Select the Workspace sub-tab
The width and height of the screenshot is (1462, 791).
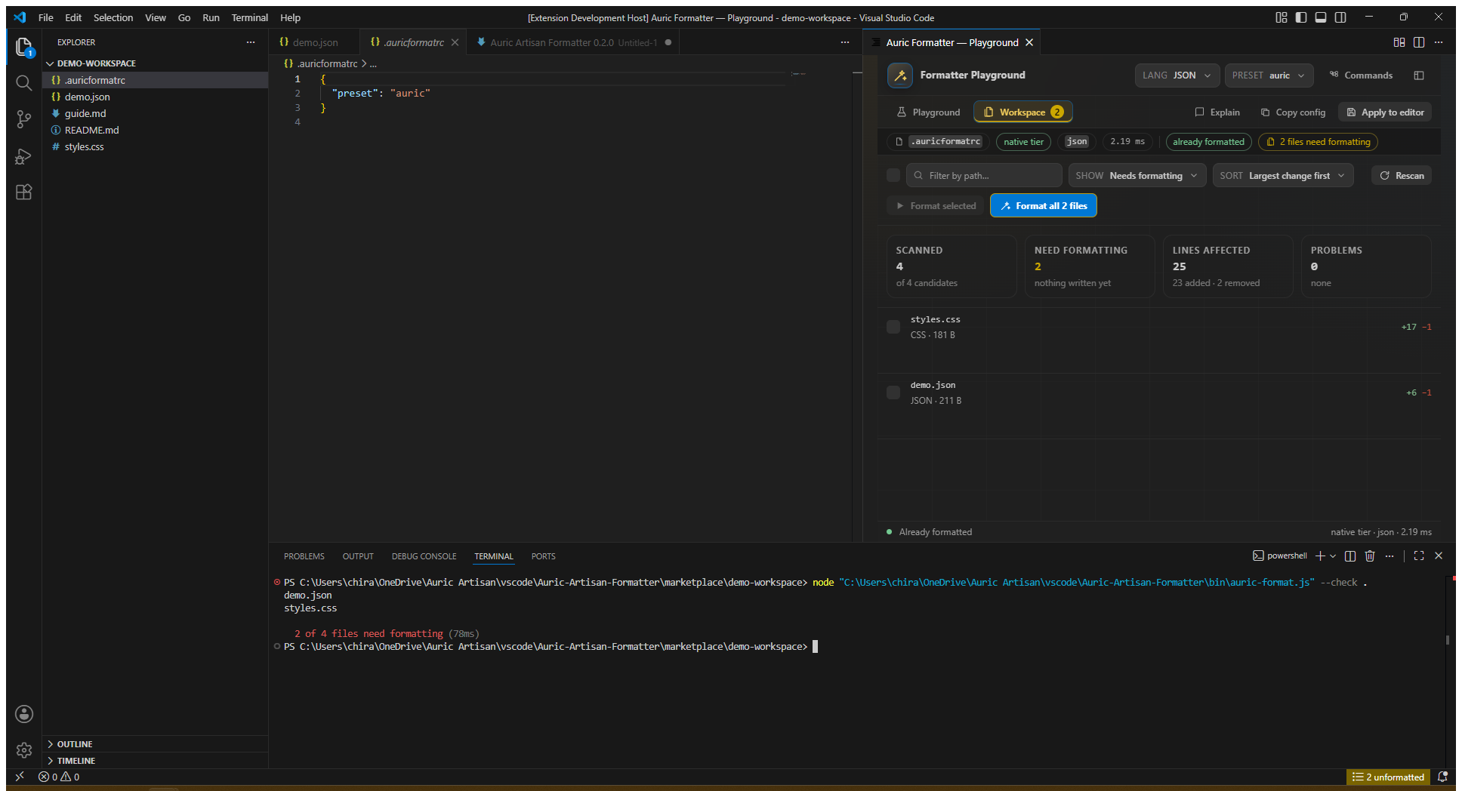1023,112
